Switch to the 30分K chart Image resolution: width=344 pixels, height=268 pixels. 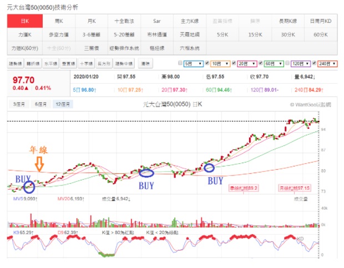point(288,34)
